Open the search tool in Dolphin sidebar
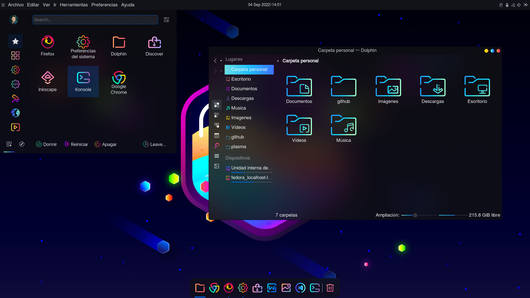Image resolution: width=530 pixels, height=298 pixels. [x=217, y=146]
